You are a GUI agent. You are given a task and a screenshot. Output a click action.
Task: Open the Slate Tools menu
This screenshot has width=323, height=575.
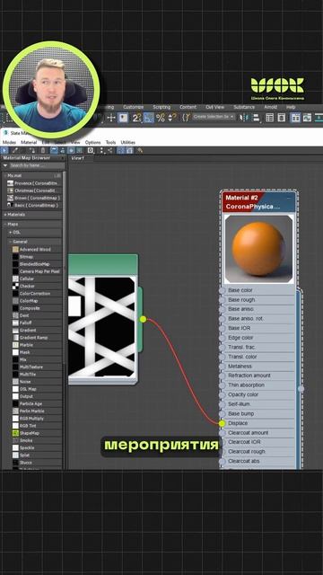(x=110, y=142)
